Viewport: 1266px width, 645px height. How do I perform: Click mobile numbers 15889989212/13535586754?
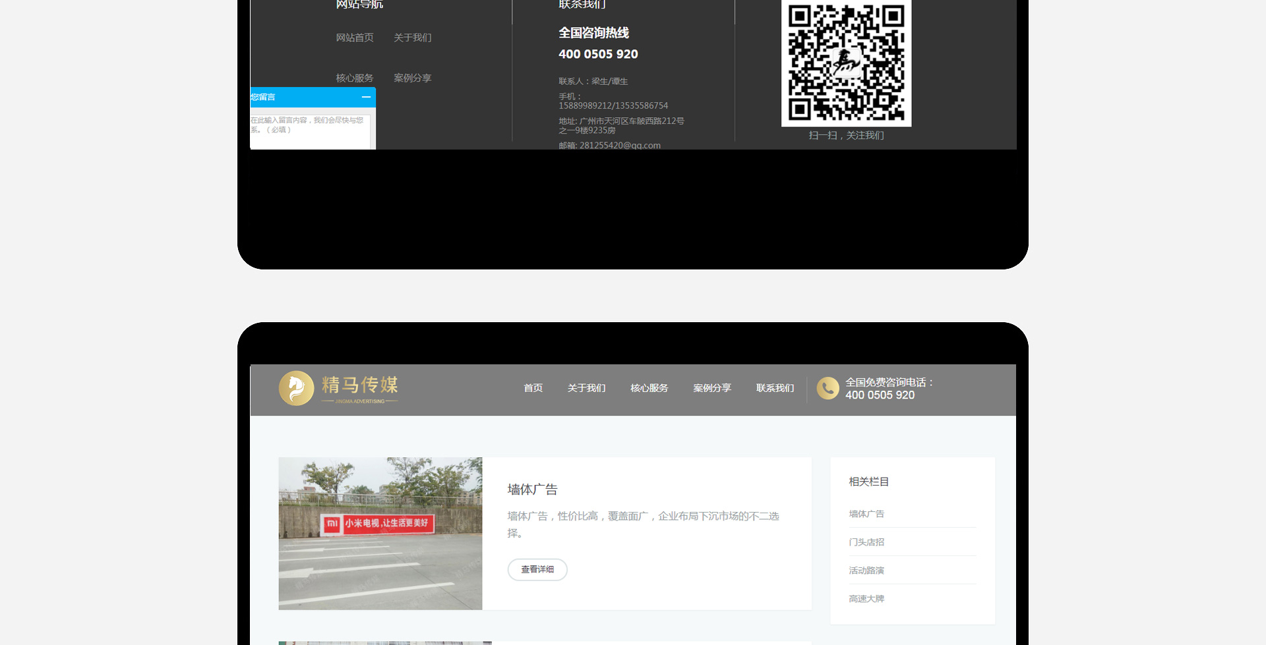point(613,105)
